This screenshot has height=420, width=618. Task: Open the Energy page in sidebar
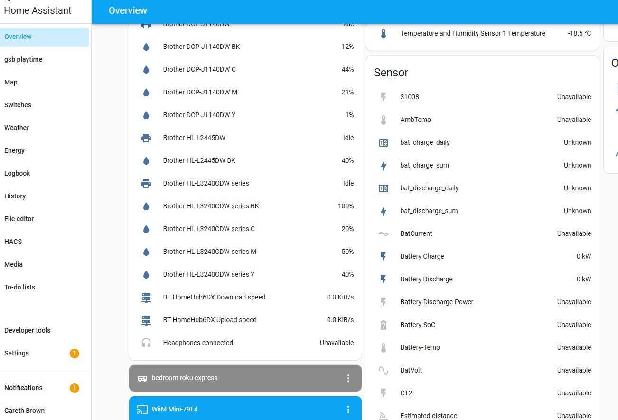pyautogui.click(x=15, y=150)
